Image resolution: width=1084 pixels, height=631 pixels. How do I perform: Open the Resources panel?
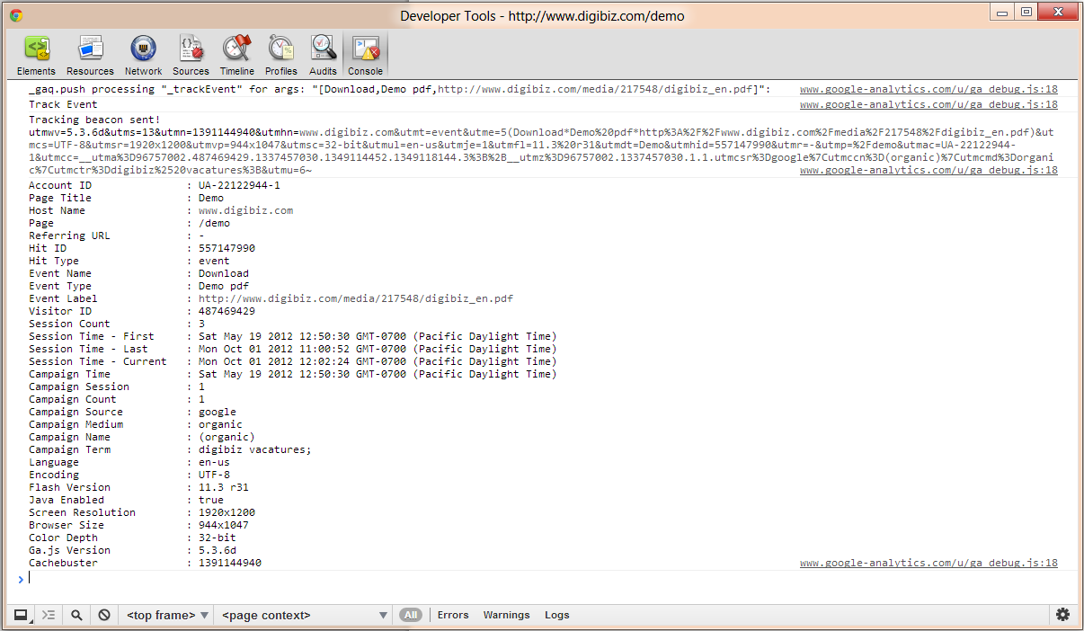pos(90,56)
